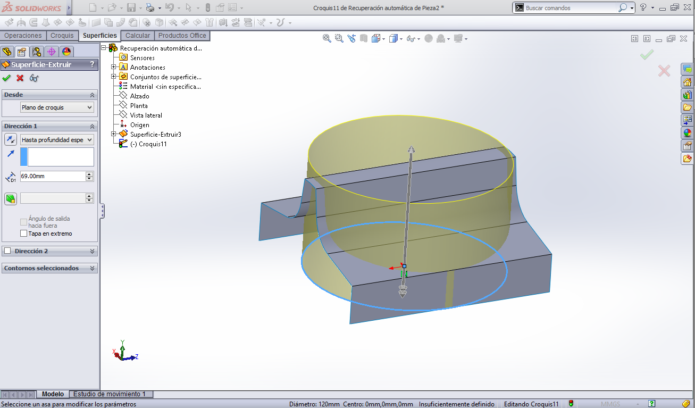Click Zoom to Fit magnifier icon
The height and width of the screenshot is (408, 695).
(327, 38)
